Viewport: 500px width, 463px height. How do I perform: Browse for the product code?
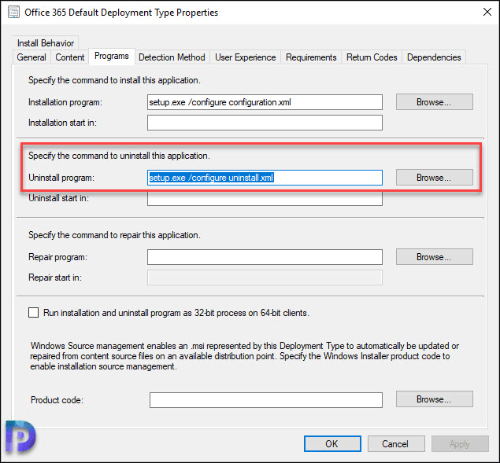coord(435,399)
